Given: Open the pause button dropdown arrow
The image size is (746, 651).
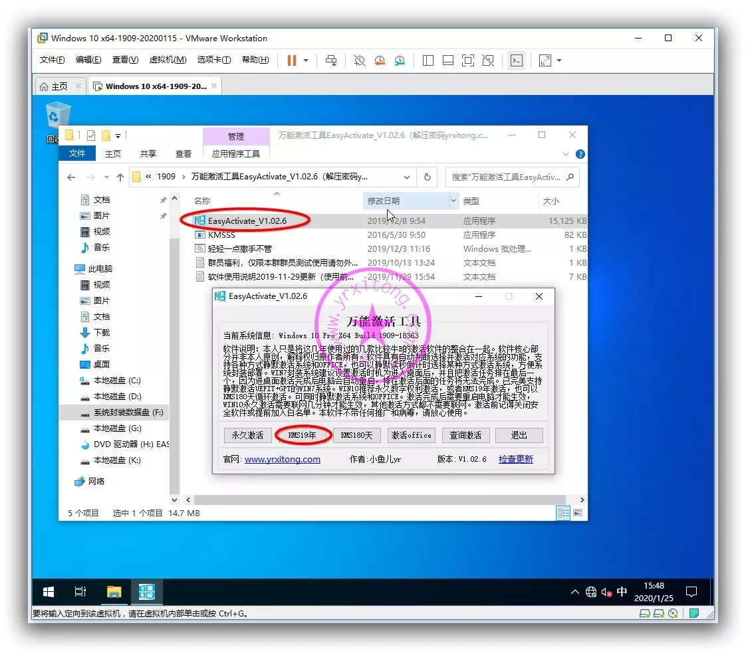Looking at the screenshot, I should (306, 60).
